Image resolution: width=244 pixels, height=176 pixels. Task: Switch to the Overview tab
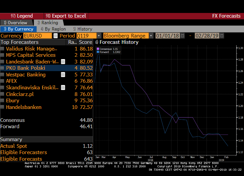(16, 23)
